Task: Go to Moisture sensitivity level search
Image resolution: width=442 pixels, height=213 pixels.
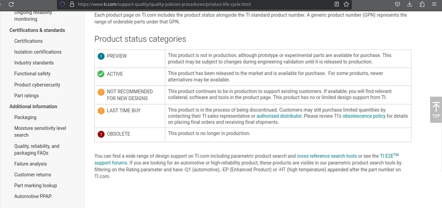Action: [40, 132]
